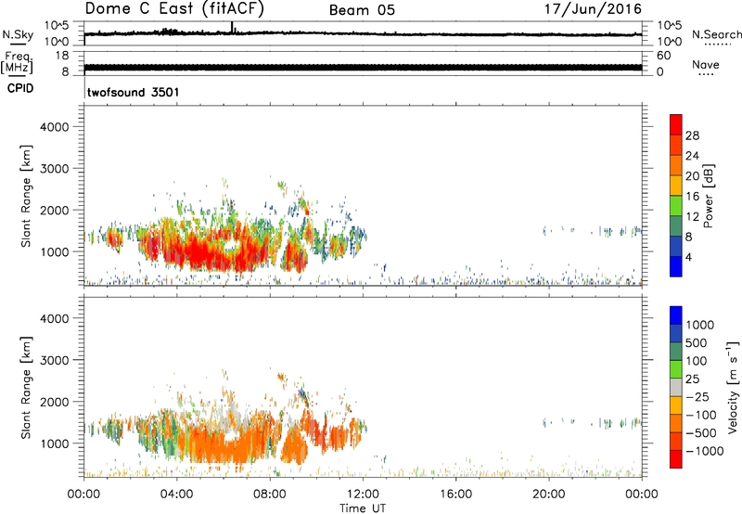Click the '18' tick on frequency axis
The image size is (742, 514).
(62, 56)
